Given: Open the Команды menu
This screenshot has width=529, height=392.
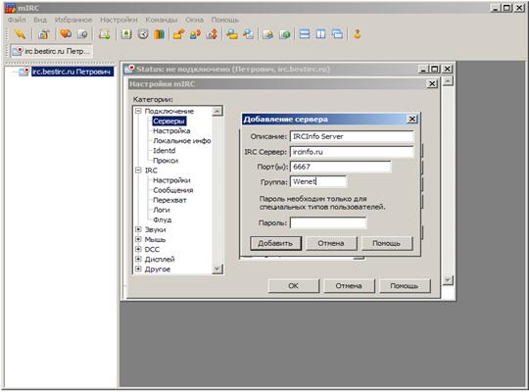Looking at the screenshot, I should 162,20.
